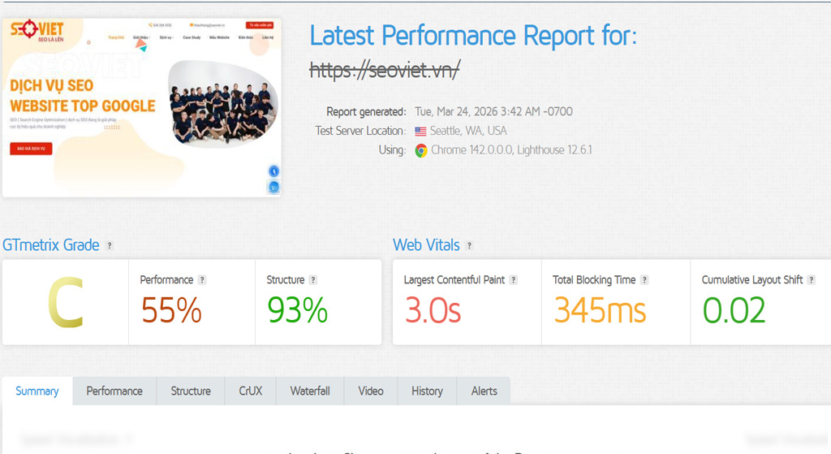Click the help icon beside GTmetrix Grade
This screenshot has height=454, width=831.
coord(110,245)
